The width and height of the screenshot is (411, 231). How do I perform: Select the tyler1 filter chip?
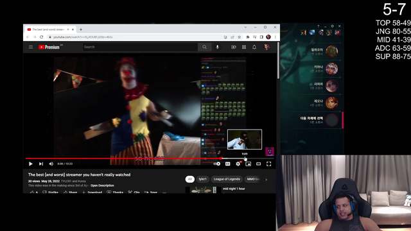tap(203, 179)
